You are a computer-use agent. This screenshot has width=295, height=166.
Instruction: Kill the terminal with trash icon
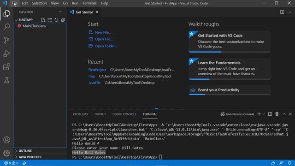(277, 114)
